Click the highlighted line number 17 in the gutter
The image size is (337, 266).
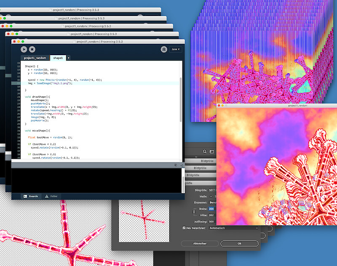point(19,83)
